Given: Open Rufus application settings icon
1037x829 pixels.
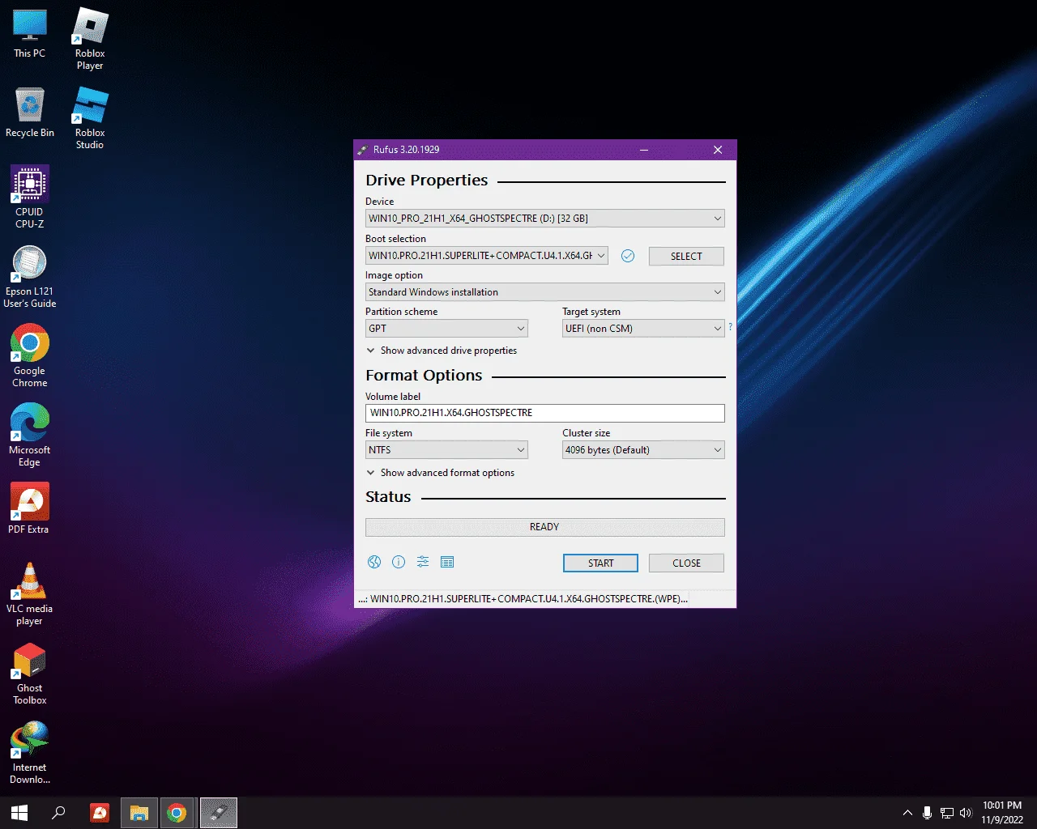Looking at the screenshot, I should point(423,562).
